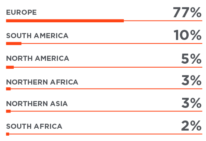Click the Northern Asia bar fill
The image size is (206, 141).
(8, 111)
